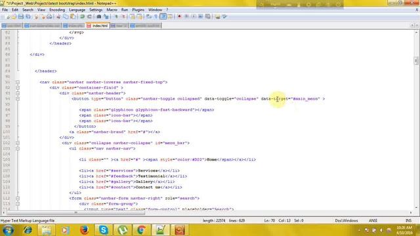This screenshot has height=236, width=420.
Task: Open uTorrent from the taskbar
Action: pyautogui.click(x=123, y=230)
